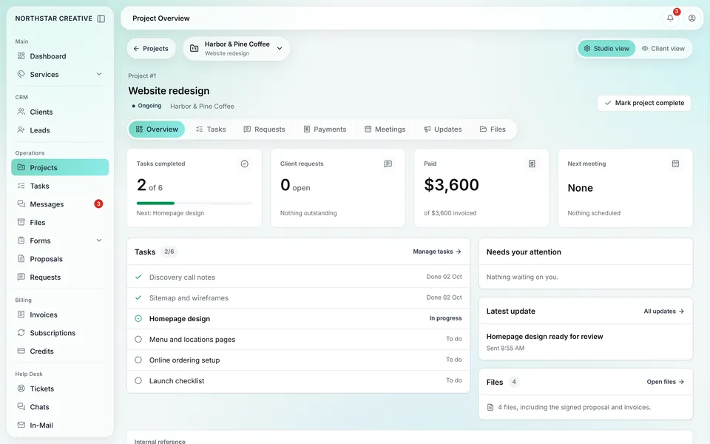The height and width of the screenshot is (444, 710).
Task: Click invoice icon on Paid card
Action: click(x=532, y=164)
